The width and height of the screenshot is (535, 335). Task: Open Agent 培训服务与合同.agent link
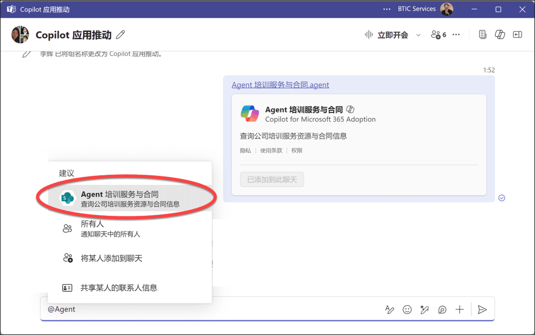(280, 85)
